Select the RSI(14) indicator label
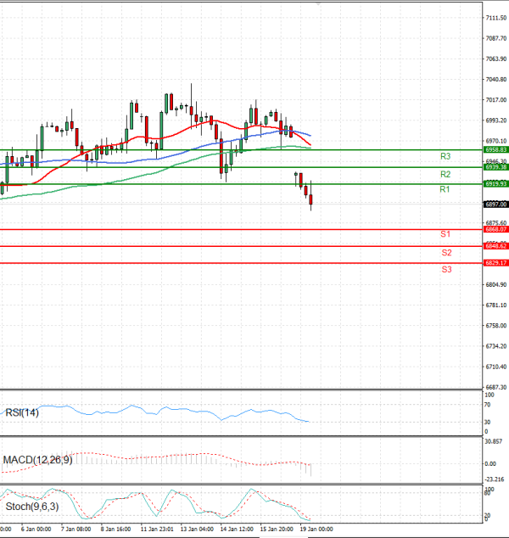Viewport: 509px width, 538px height. point(21,412)
